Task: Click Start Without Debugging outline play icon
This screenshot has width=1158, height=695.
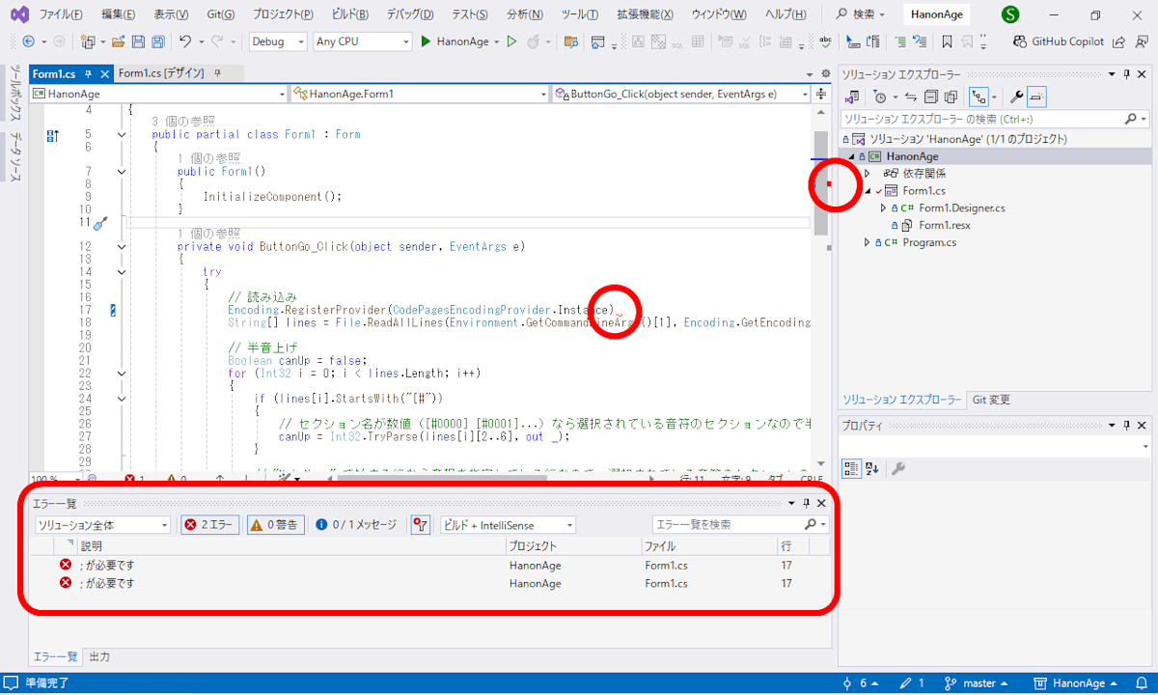Action: 511,42
